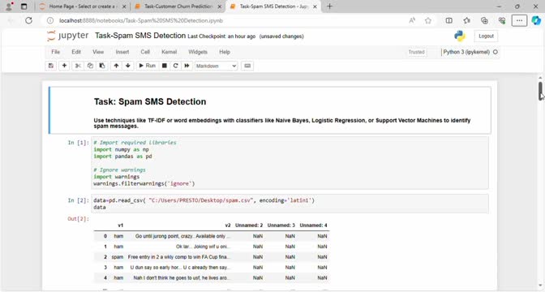Screen dimensions: 545x292
Task: Click the address bar URL
Action: pyautogui.click(x=141, y=20)
